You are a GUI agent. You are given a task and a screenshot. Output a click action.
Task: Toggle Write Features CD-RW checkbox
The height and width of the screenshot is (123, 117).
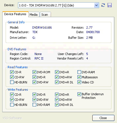[12, 100]
